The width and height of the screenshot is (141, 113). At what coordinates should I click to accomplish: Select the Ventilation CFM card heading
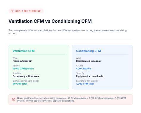23,51
